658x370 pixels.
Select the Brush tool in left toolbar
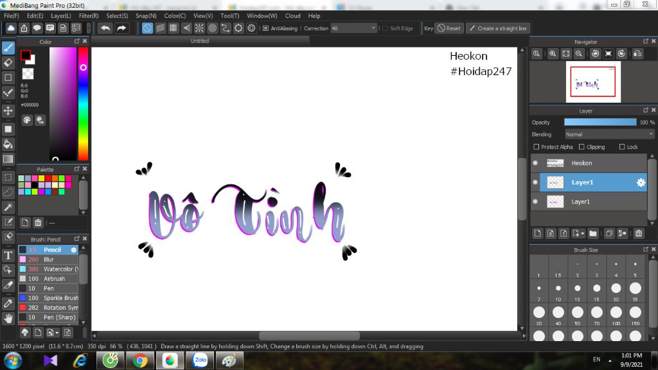tap(8, 48)
